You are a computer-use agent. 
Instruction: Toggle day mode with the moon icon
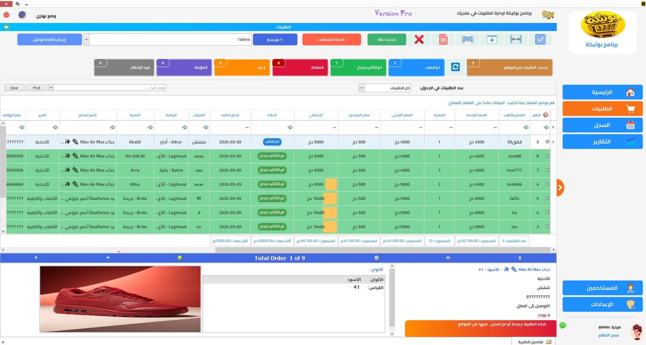click(22, 15)
